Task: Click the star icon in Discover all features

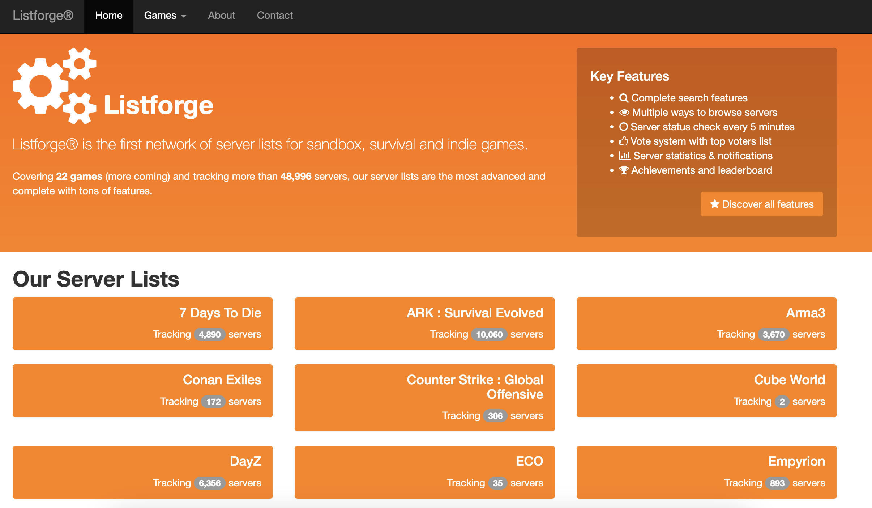Action: (714, 204)
